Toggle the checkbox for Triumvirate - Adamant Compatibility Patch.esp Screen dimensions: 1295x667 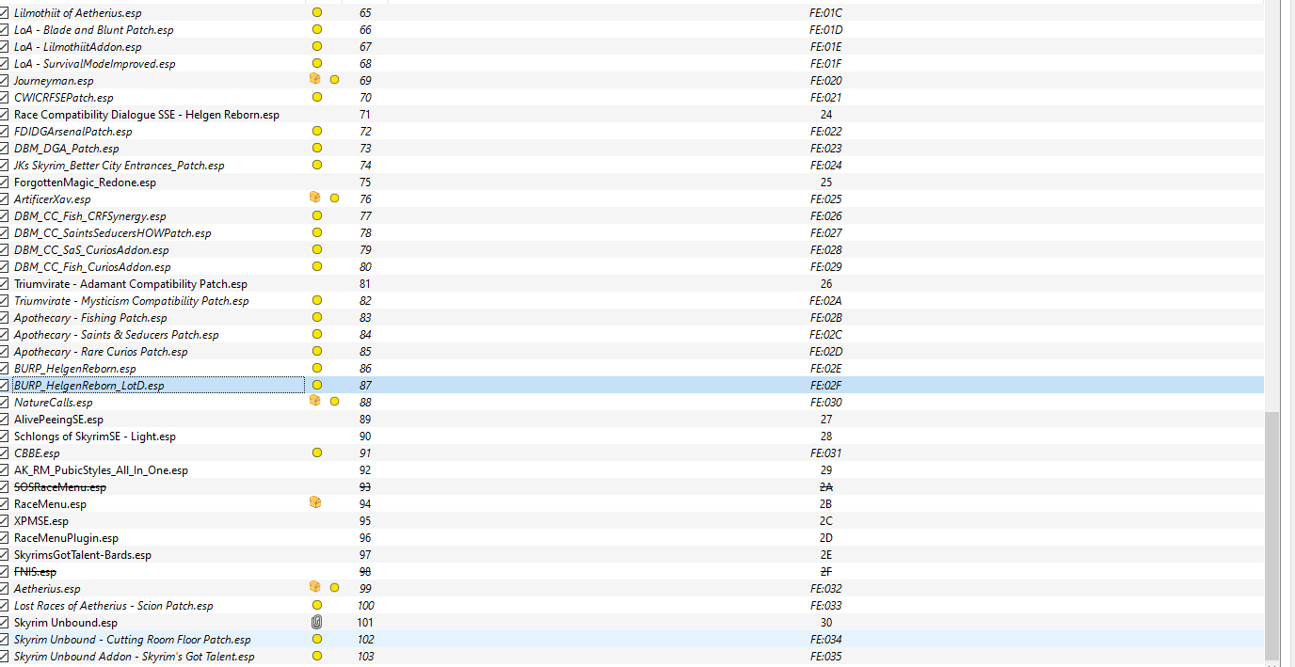(5, 283)
